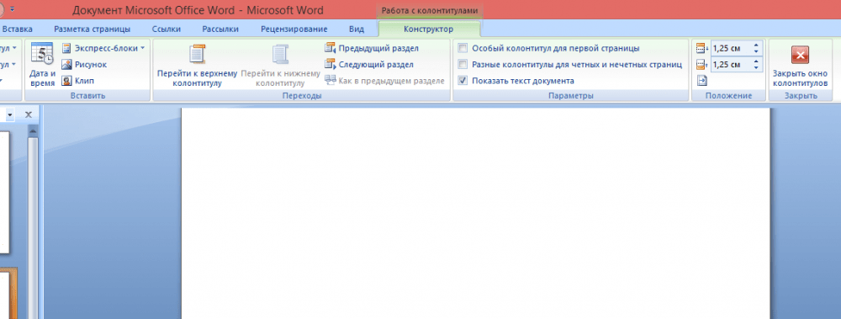Click the footer-from-bottom position icon
The width and height of the screenshot is (841, 319).
pyautogui.click(x=702, y=65)
